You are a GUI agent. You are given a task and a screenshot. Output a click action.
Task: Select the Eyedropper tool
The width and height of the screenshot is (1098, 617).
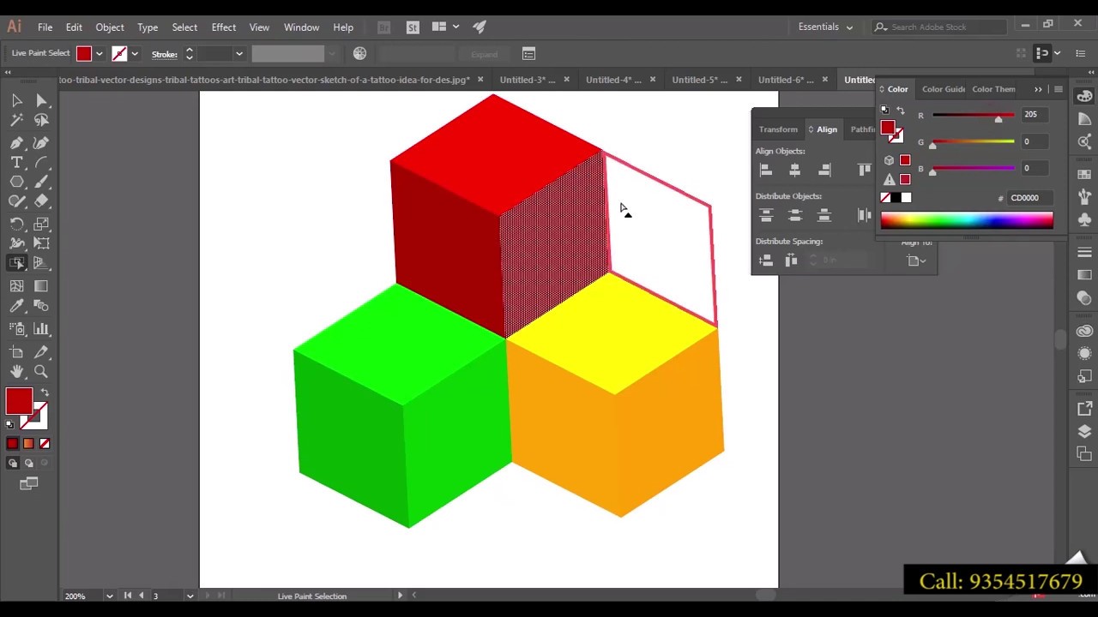[16, 306]
